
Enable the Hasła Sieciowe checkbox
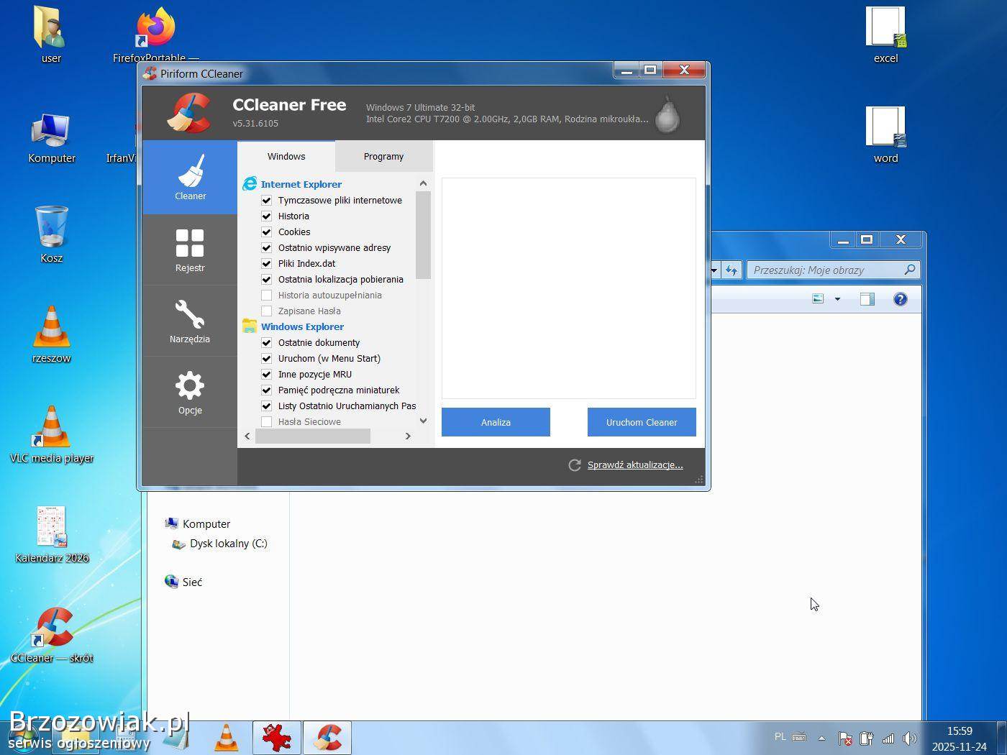[x=267, y=422]
